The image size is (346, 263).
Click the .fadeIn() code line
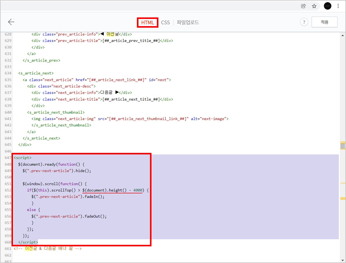[68, 197]
